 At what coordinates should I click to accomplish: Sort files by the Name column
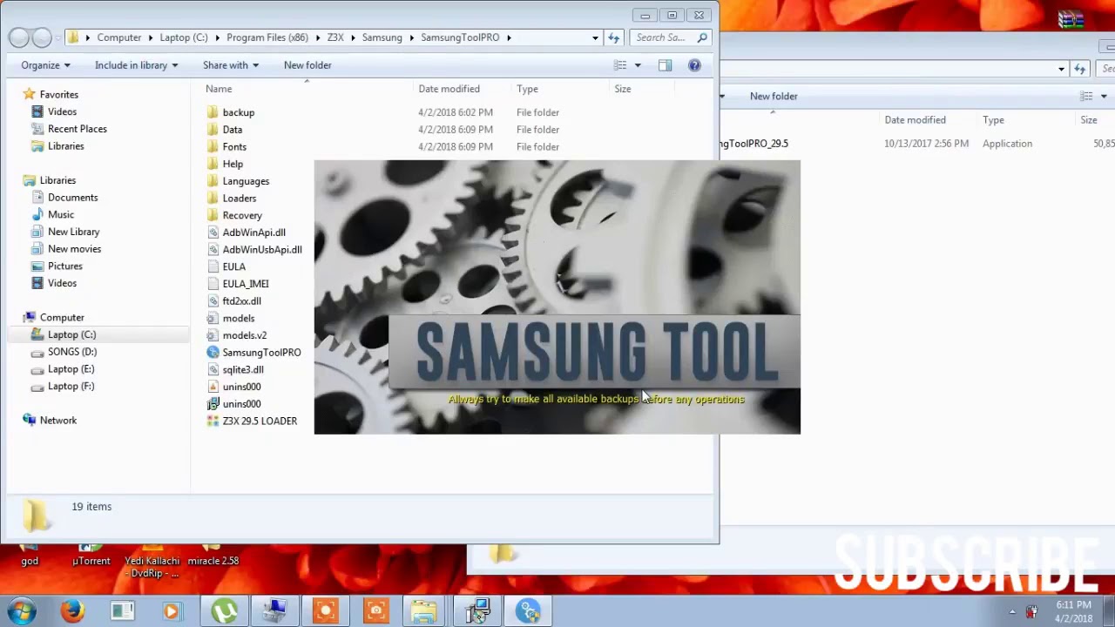219,89
